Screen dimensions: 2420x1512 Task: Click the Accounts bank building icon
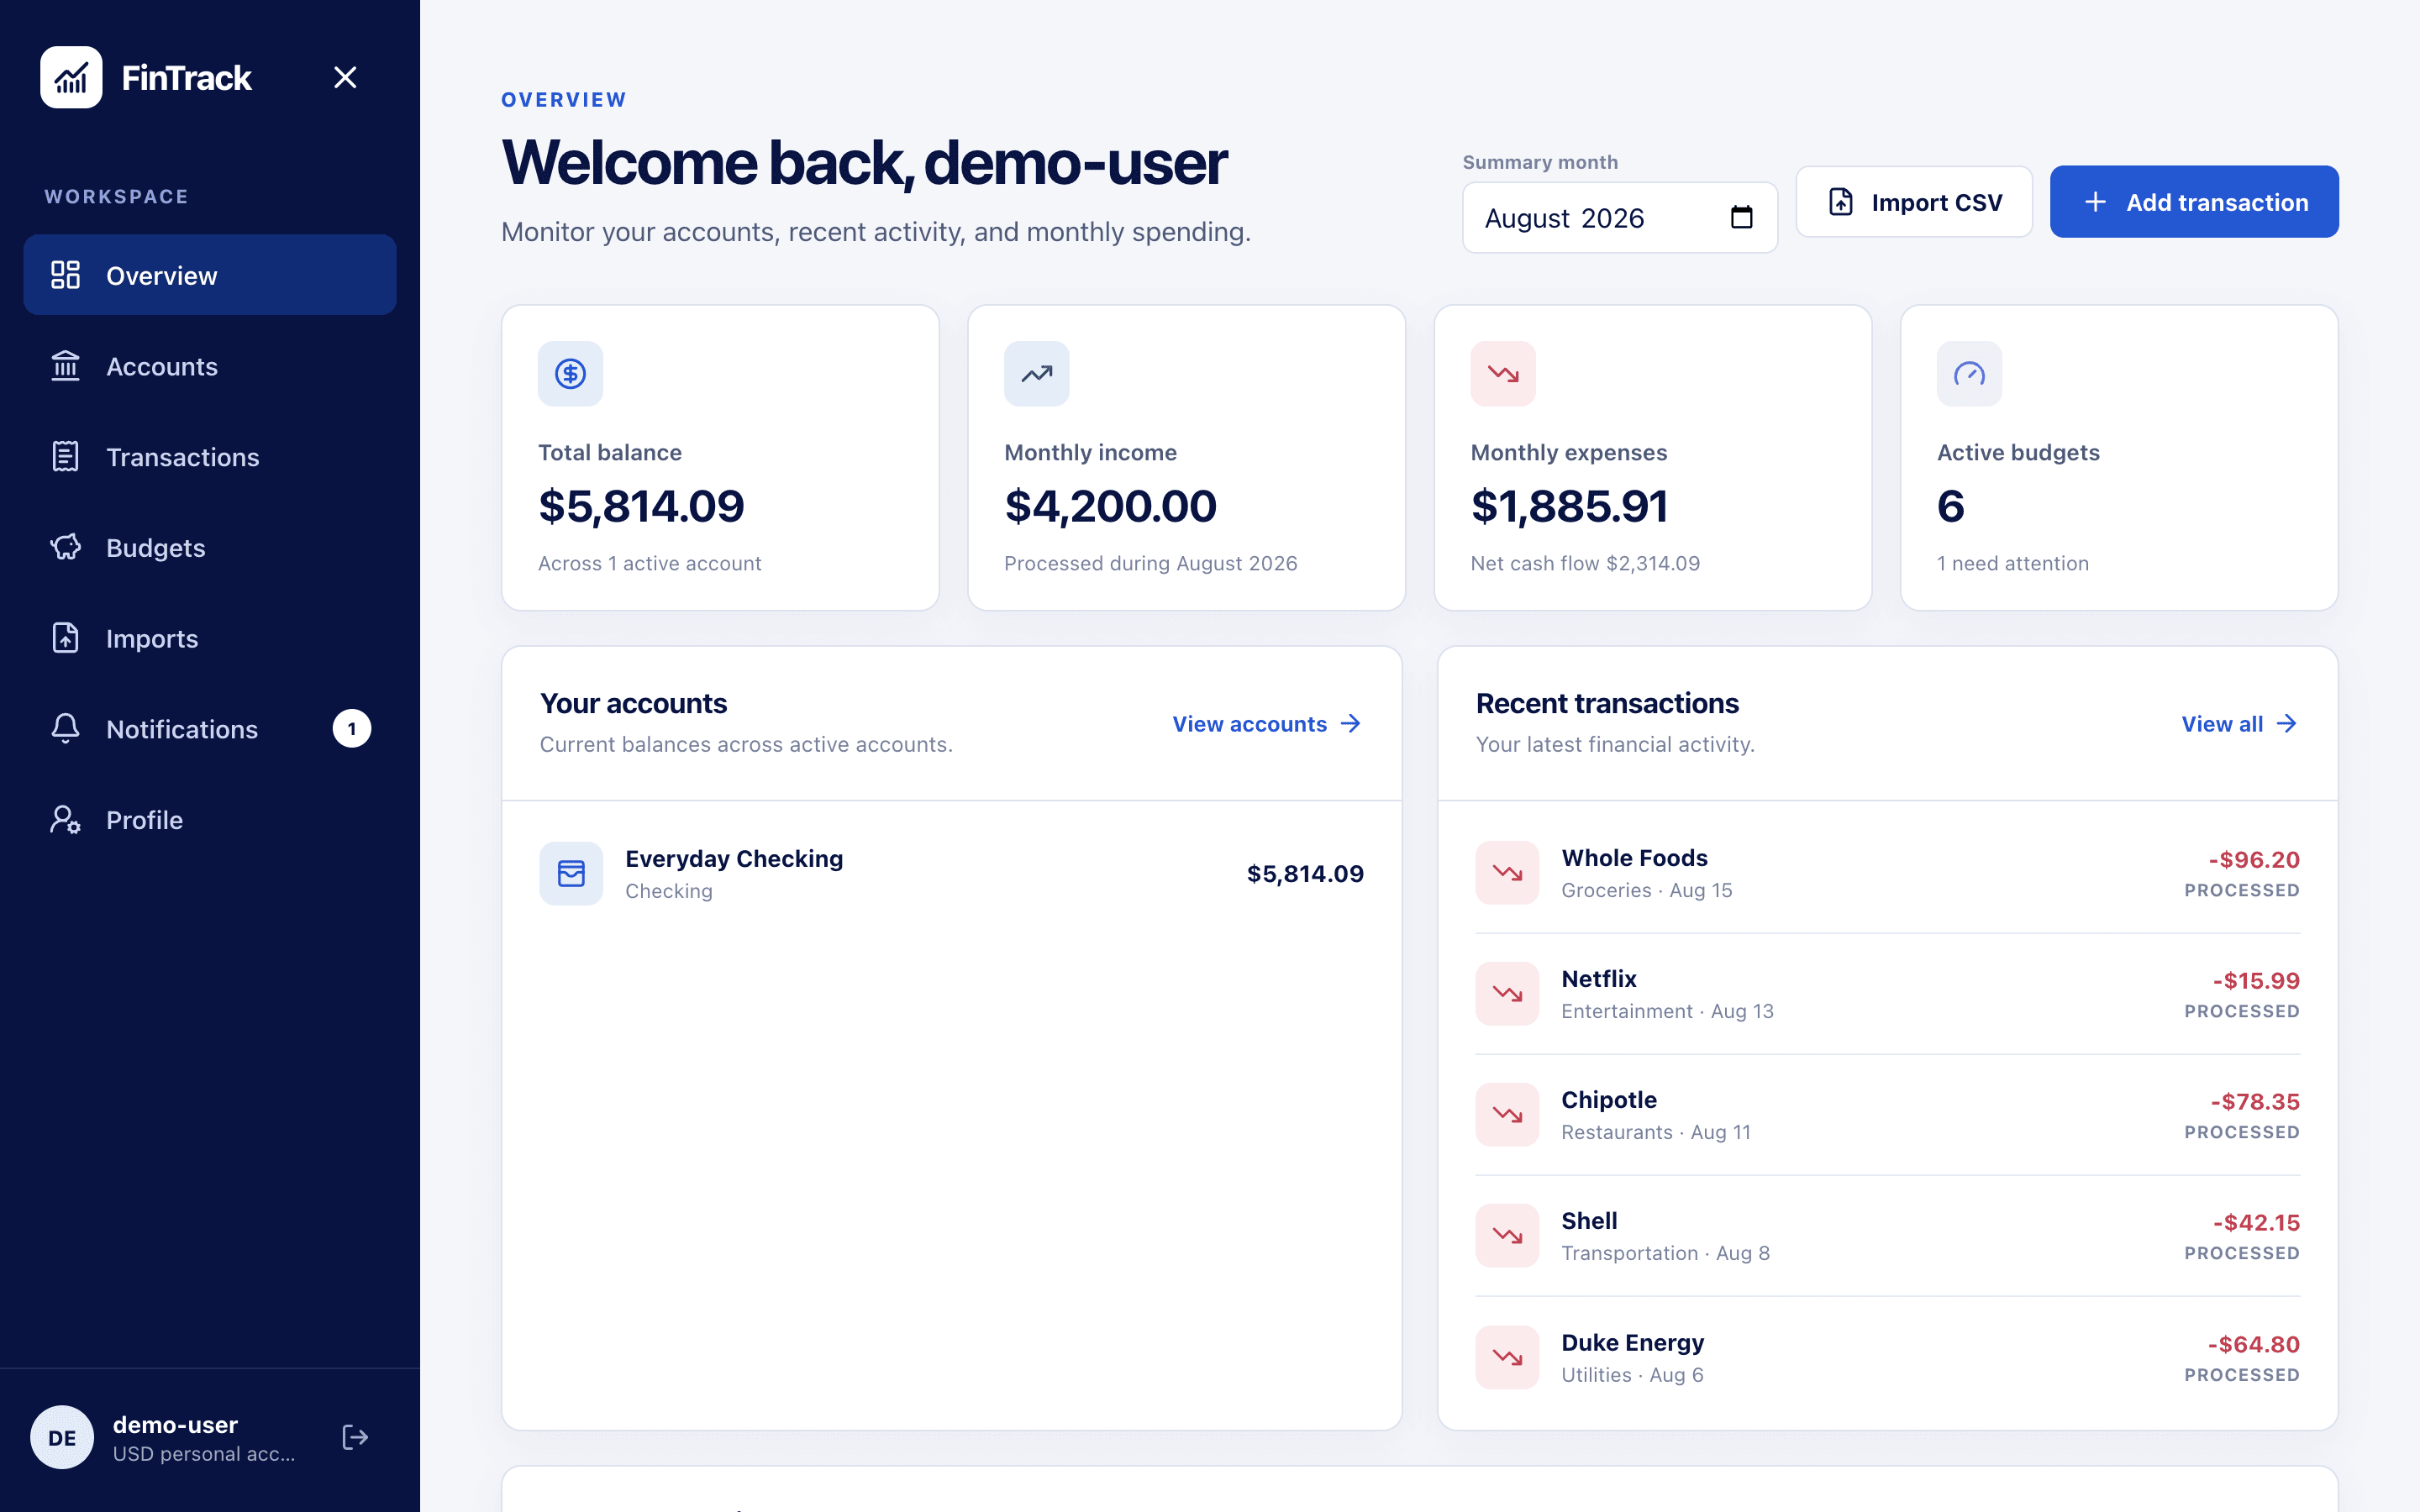(x=66, y=366)
